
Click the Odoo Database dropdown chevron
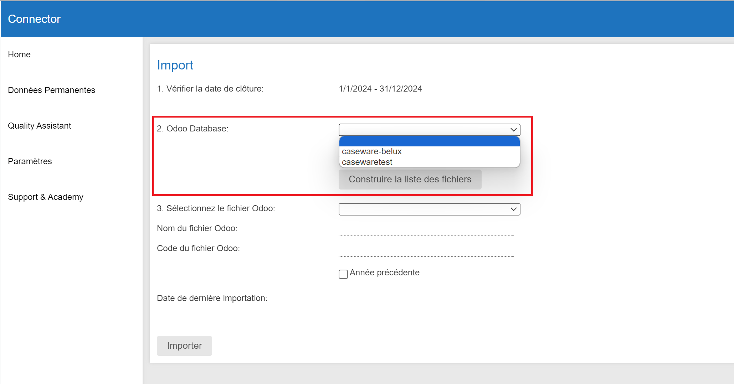[x=513, y=130]
